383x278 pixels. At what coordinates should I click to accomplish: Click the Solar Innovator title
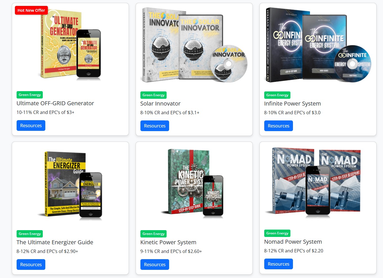160,104
